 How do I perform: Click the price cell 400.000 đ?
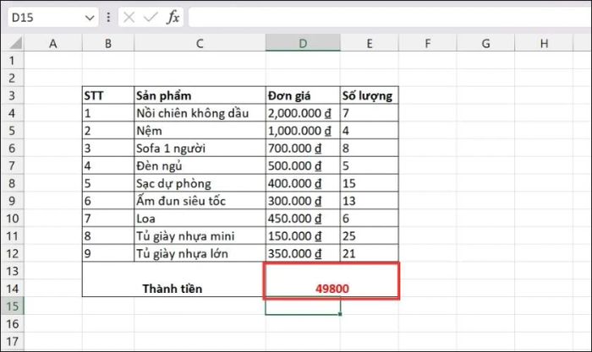303,183
